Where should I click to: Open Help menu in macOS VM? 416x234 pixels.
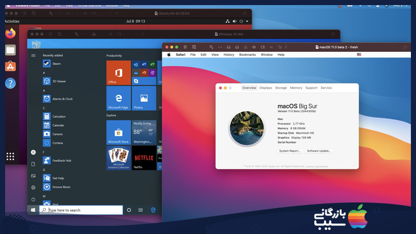pos(281,54)
